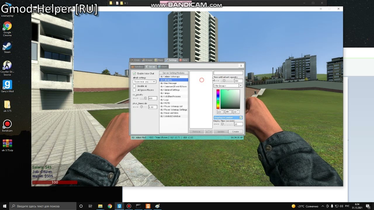Show hidden tray icons chevron
The width and height of the screenshot is (374, 210).
323,206
